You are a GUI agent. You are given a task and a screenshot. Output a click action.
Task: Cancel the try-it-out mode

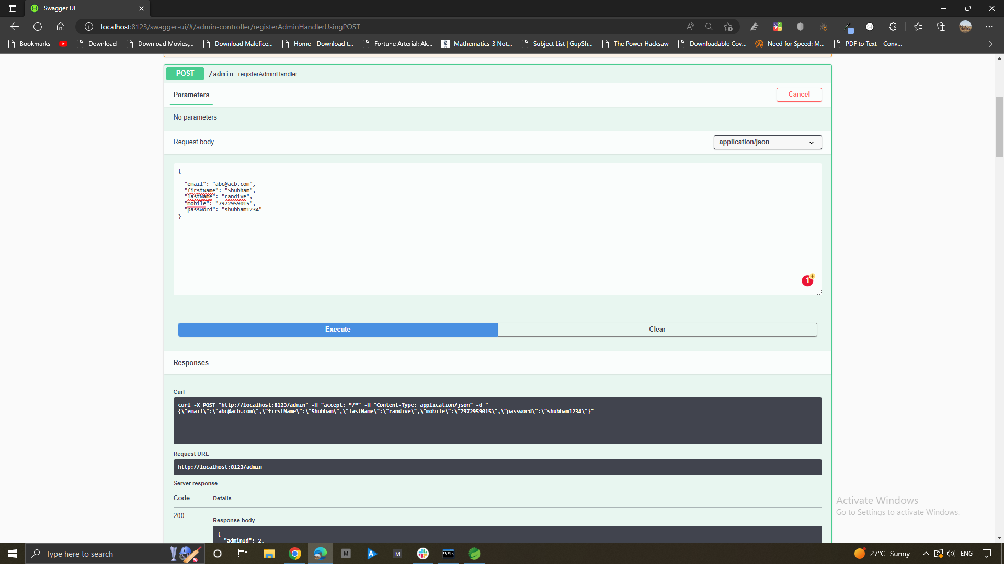798,95
